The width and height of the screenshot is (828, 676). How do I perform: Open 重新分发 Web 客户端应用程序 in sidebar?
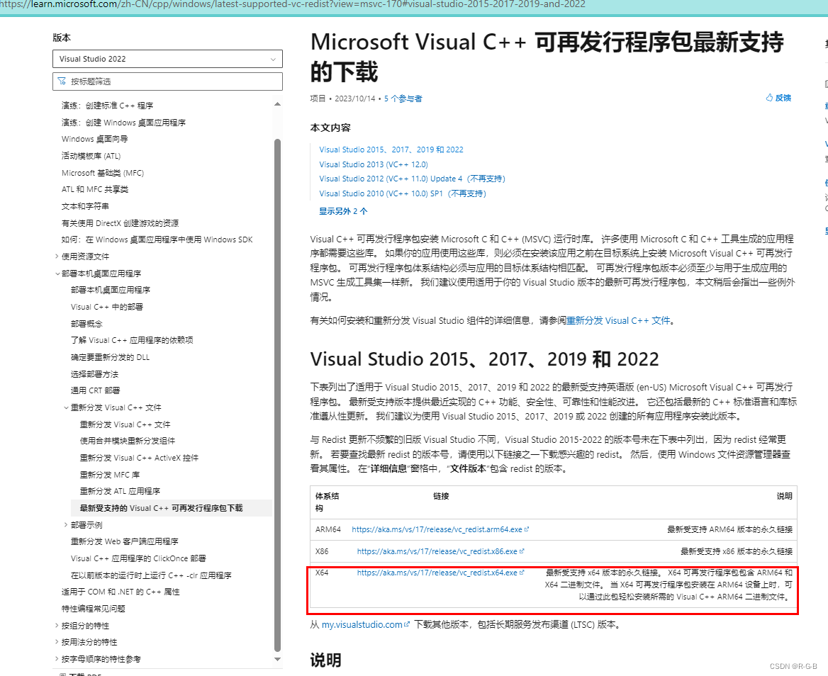pyautogui.click(x=125, y=541)
